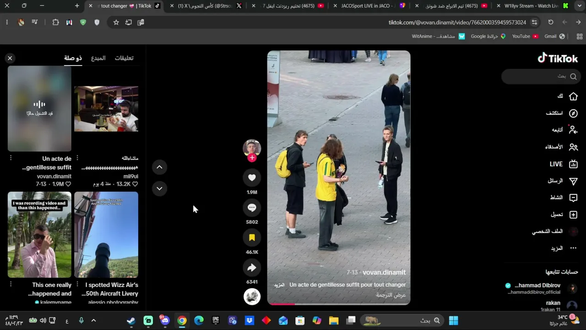Open Friends (الأصدقاء) page
The height and width of the screenshot is (330, 586).
[561, 147]
